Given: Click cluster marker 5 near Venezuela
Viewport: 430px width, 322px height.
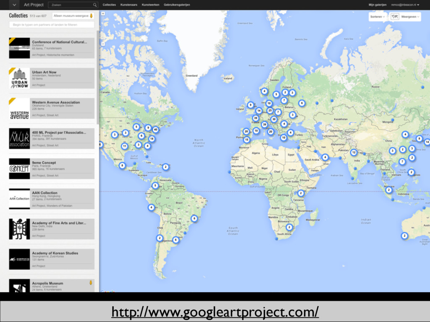Looking at the screenshot, I should pos(155,186).
